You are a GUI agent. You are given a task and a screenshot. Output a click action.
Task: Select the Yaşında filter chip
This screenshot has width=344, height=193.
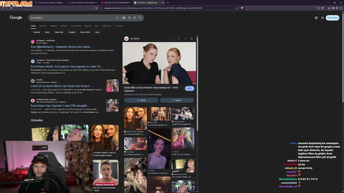click(36, 32)
